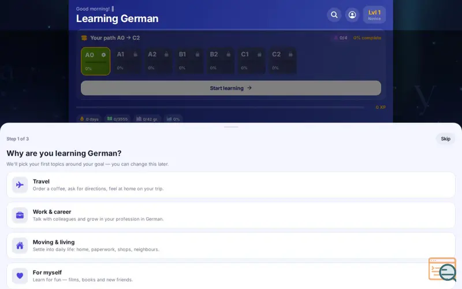Viewport: 462px width, 289px height.
Task: Click the lock icon on C2 card
Action: [x=290, y=54]
